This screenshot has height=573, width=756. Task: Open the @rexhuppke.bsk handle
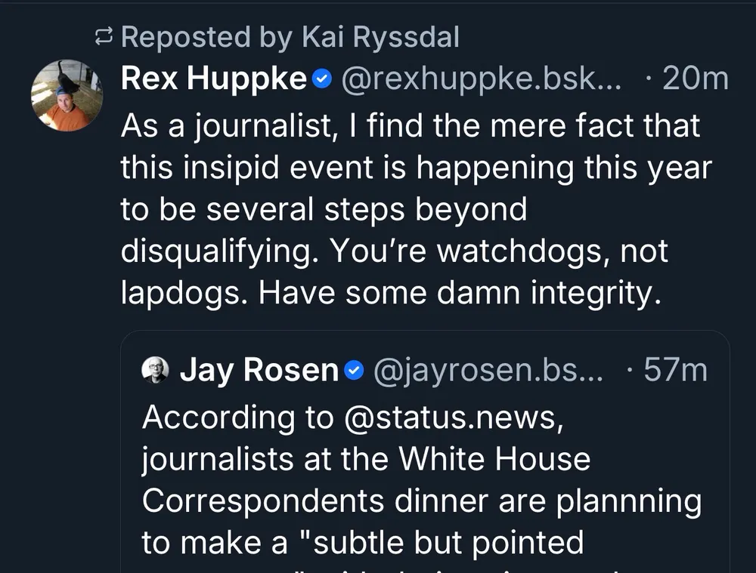pyautogui.click(x=480, y=79)
